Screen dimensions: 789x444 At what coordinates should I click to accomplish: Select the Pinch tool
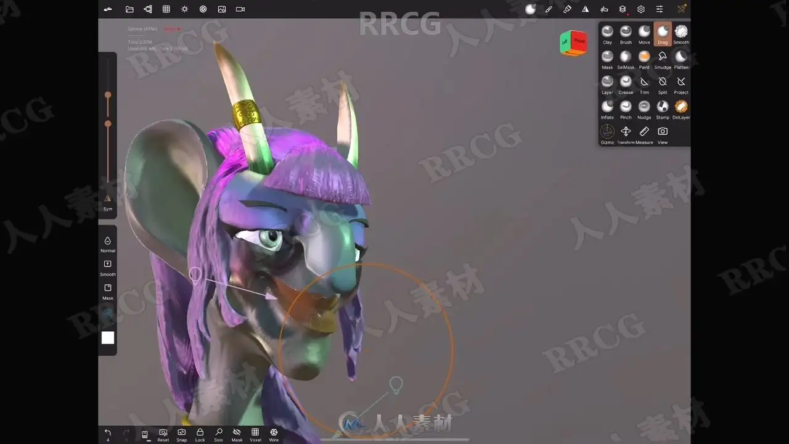626,110
